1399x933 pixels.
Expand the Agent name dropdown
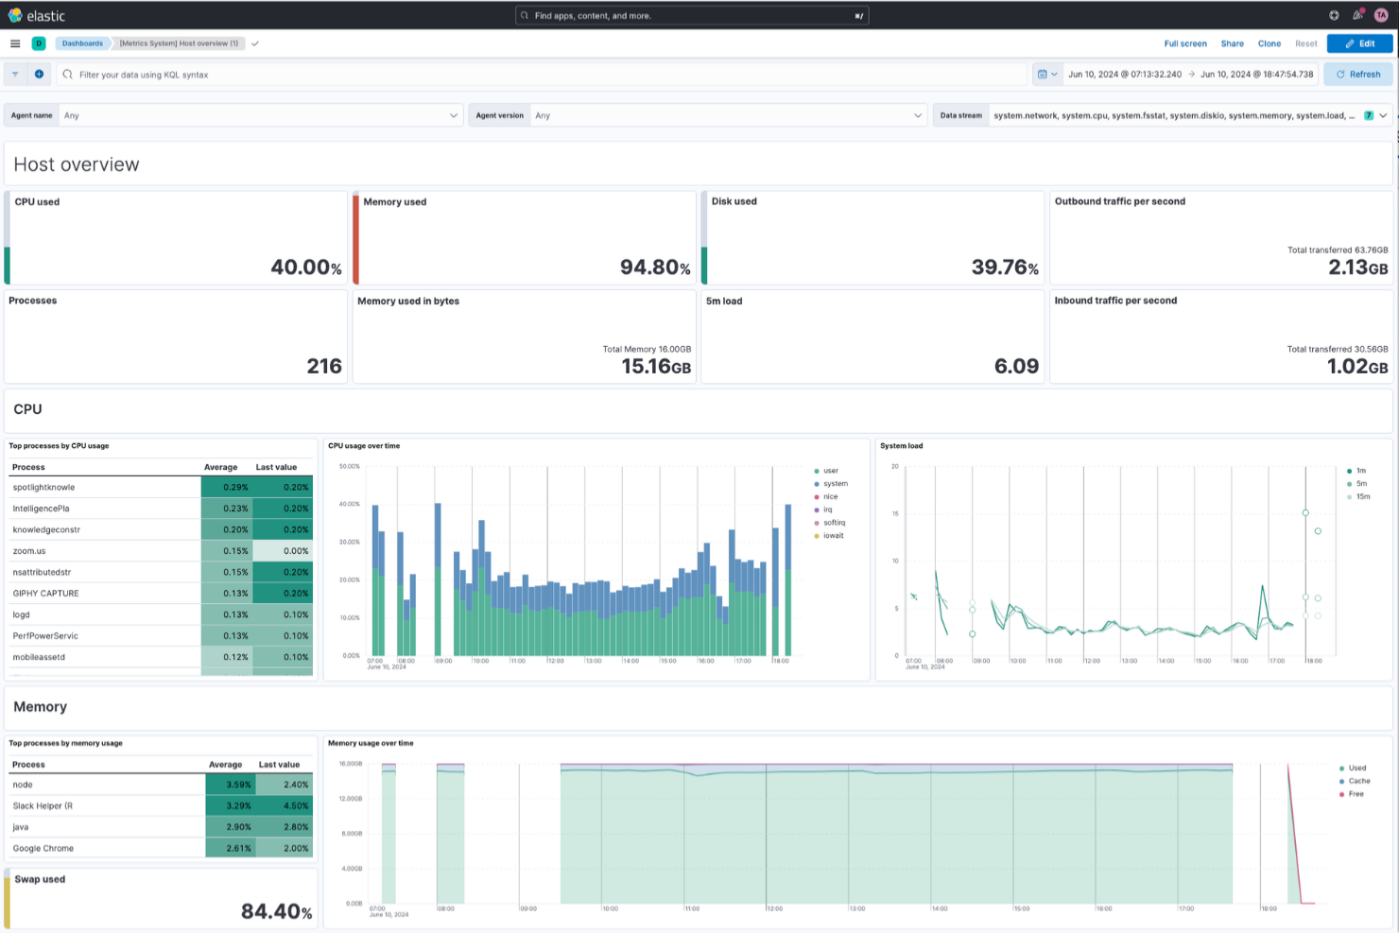click(453, 114)
